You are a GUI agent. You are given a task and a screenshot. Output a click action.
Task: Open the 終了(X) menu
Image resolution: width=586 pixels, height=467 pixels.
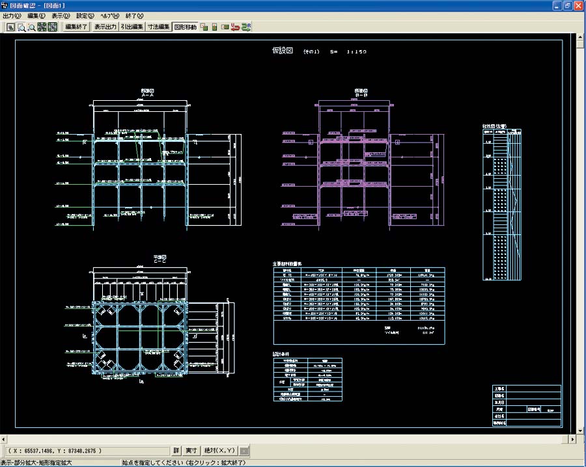pyautogui.click(x=134, y=16)
